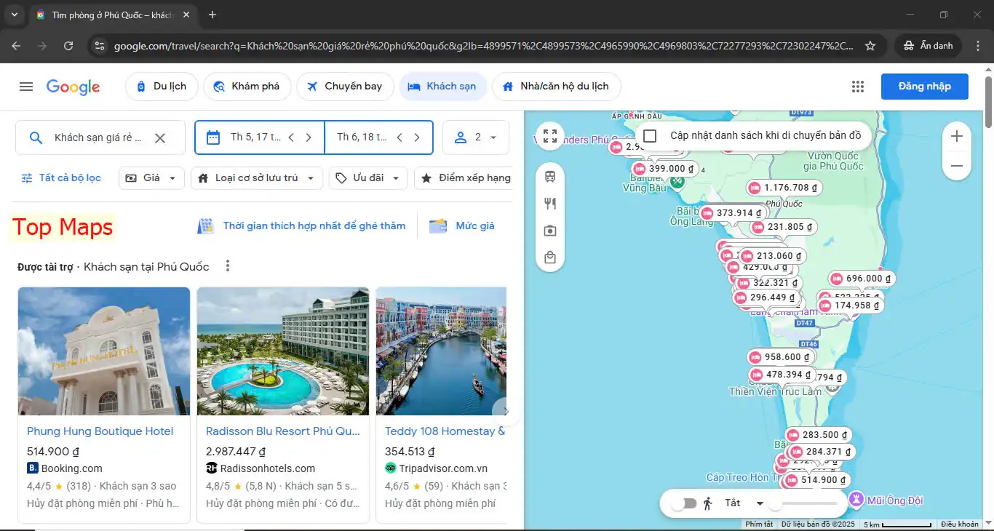Open Thời gian thích hợp nhất để ghé thăm
Image resolution: width=994 pixels, height=531 pixels.
pyautogui.click(x=301, y=226)
